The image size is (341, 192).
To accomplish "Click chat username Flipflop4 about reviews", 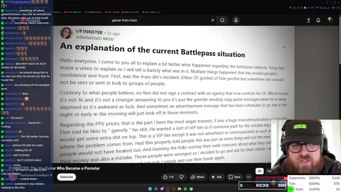I will pyautogui.click(x=9, y=64).
